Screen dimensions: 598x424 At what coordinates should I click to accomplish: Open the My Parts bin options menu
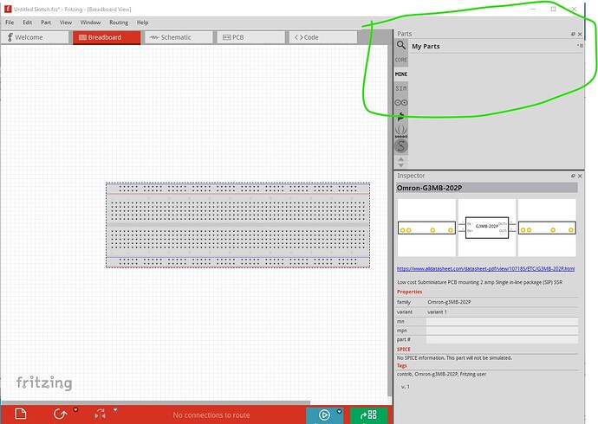[x=580, y=46]
